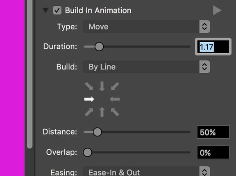Select the down-left diagonal direction arrow

point(115,86)
